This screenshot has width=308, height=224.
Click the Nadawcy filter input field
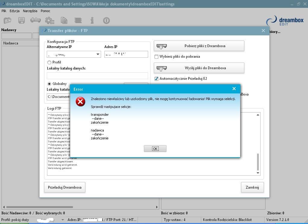pyautogui.click(x=17, y=36)
